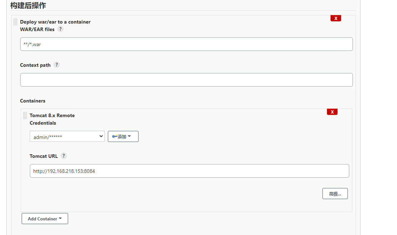Click the drag handle beside Deploy war/ear

pos(15,22)
